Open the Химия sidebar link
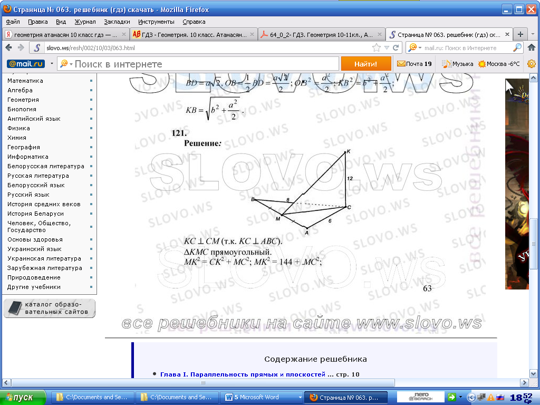The image size is (540, 405). pos(16,138)
